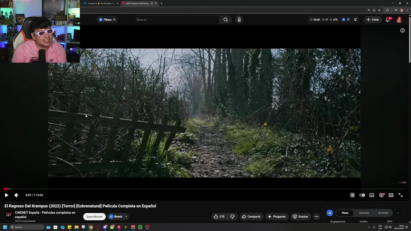Open Chrome media control icon
Viewport: 411px width, 231px height.
396,10
